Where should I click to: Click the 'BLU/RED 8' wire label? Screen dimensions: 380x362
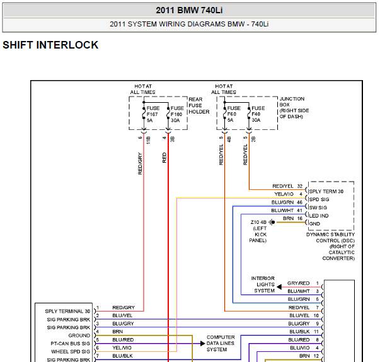point(303,340)
